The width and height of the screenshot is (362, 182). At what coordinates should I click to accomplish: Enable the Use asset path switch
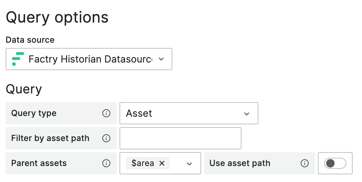(335, 163)
